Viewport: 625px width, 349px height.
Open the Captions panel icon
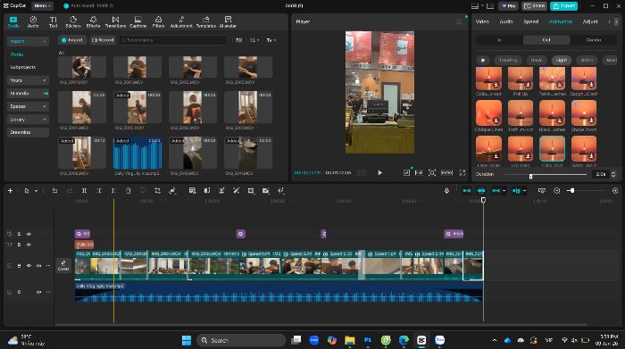[137, 22]
